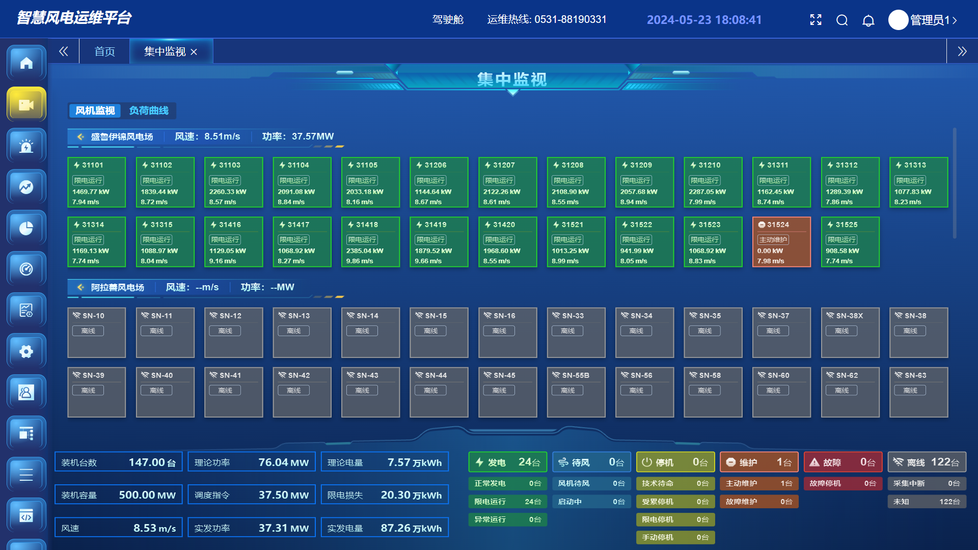Switch to 风机监视 view toggle

[x=95, y=111]
